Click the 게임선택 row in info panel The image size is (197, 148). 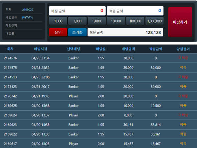[x=23, y=25]
